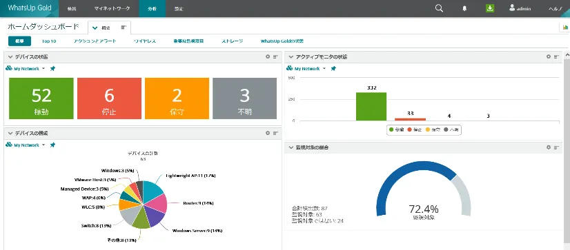This screenshot has width=570, height=250.
Task: Click pin icon in デバイスの構成 panel
Action: pyautogui.click(x=52, y=145)
